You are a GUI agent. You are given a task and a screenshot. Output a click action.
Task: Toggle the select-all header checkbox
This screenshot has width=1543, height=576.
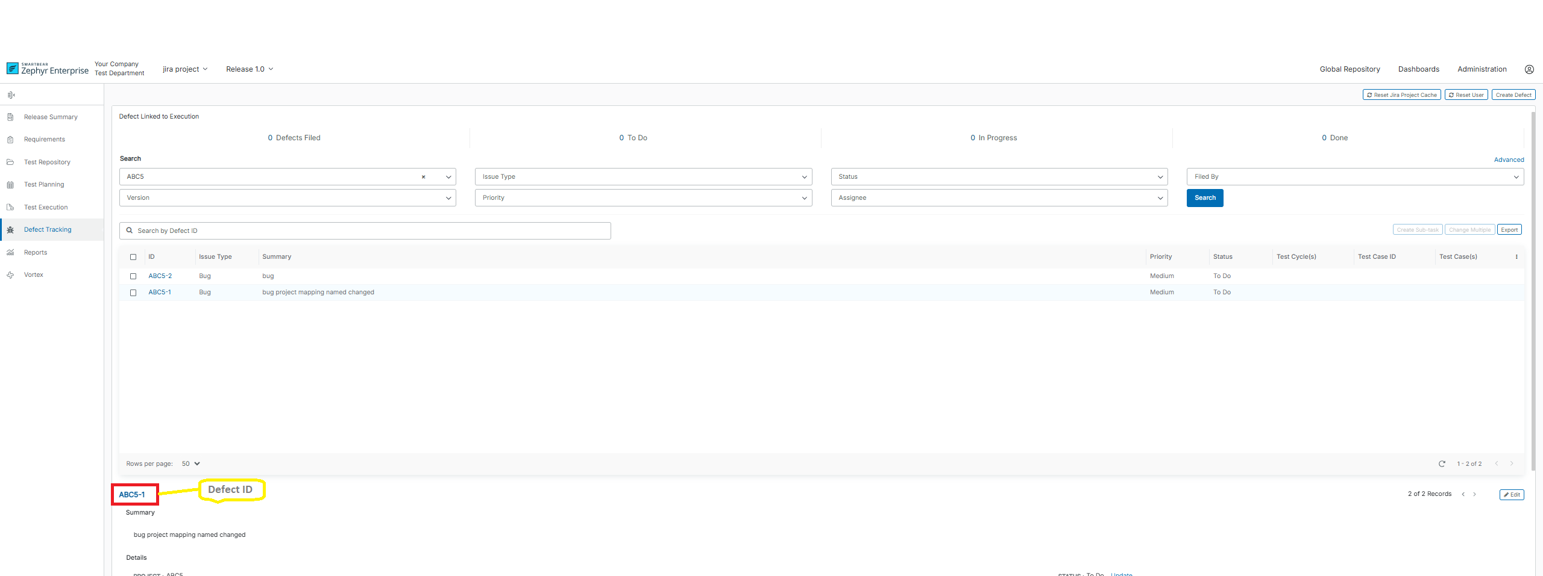pyautogui.click(x=133, y=257)
